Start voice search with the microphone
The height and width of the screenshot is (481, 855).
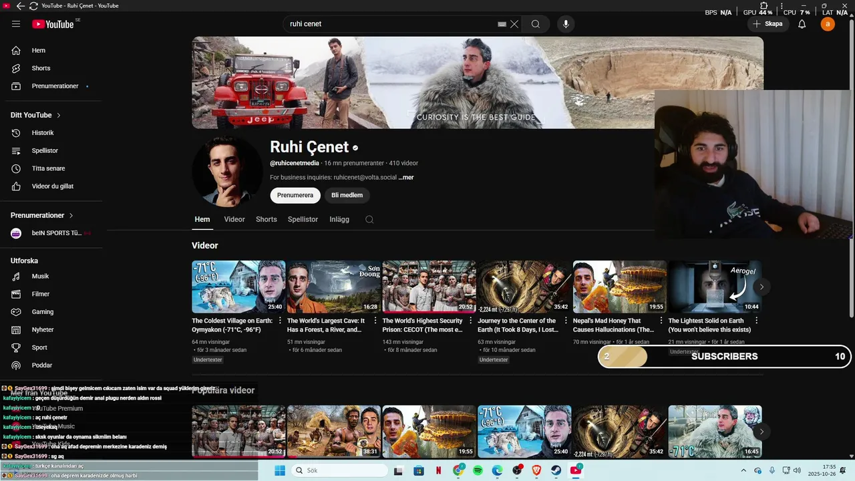point(566,24)
